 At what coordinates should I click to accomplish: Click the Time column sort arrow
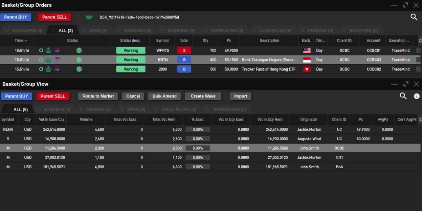26,41
